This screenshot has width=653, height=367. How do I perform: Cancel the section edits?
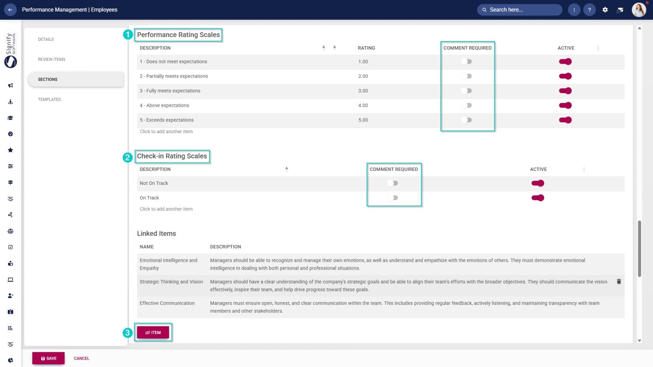pos(82,358)
